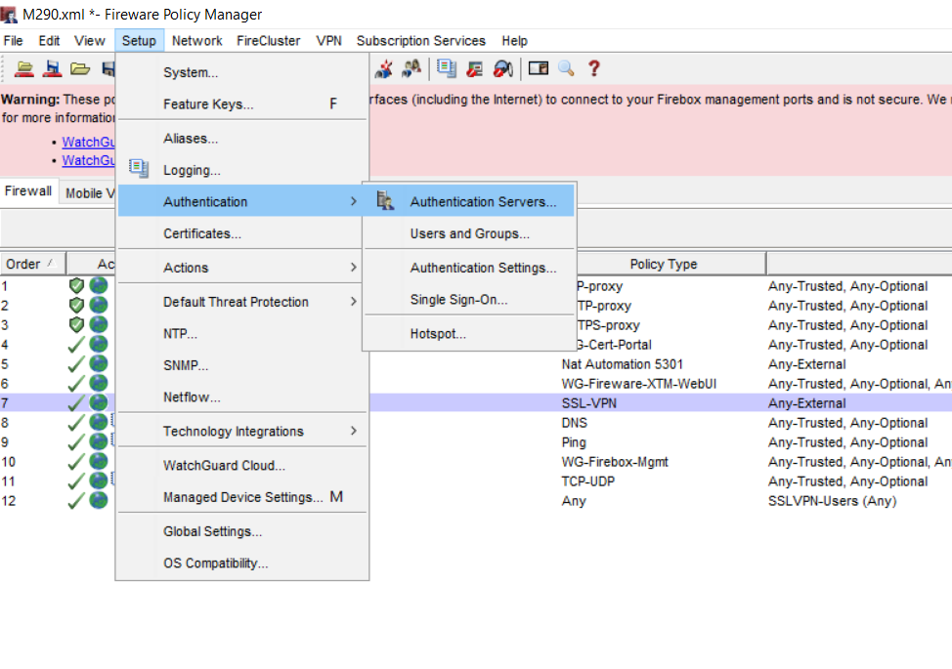The height and width of the screenshot is (669, 952).
Task: Click the globe icon in row 2
Action: coord(99,305)
